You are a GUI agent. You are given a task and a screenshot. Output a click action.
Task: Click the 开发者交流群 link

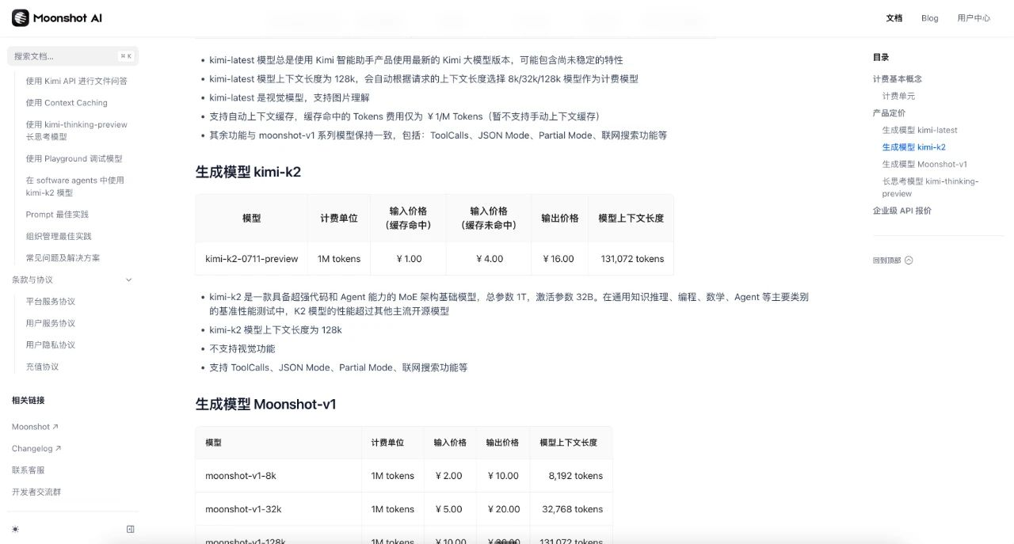[36, 492]
